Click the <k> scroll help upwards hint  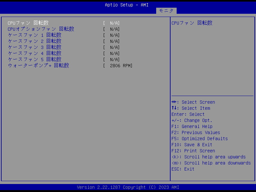[209, 157]
